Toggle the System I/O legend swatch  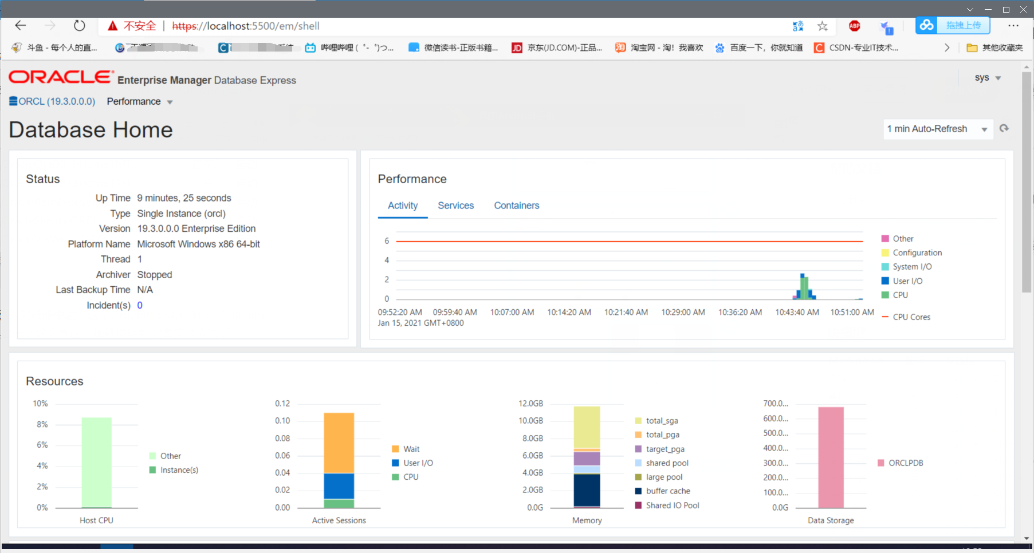point(885,267)
